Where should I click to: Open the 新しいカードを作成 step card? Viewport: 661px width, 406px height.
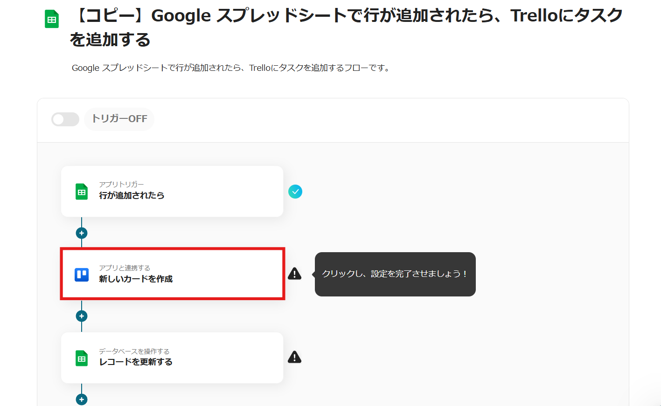tap(172, 274)
